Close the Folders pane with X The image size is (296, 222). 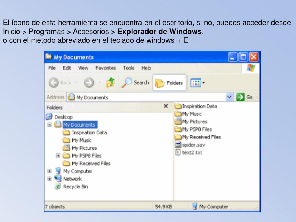tap(166, 106)
